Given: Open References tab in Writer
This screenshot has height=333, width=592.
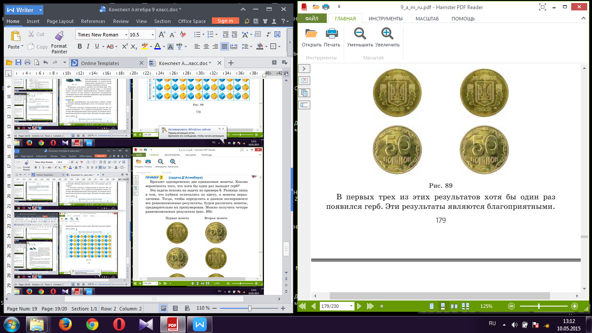Looking at the screenshot, I should tap(93, 21).
